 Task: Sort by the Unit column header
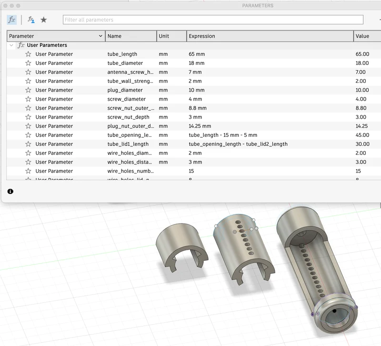click(x=172, y=36)
